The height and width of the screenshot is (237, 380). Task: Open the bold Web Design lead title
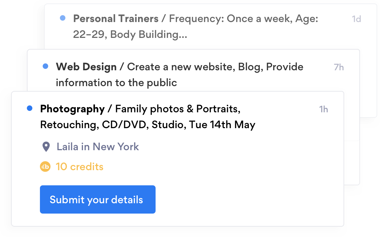coord(86,67)
